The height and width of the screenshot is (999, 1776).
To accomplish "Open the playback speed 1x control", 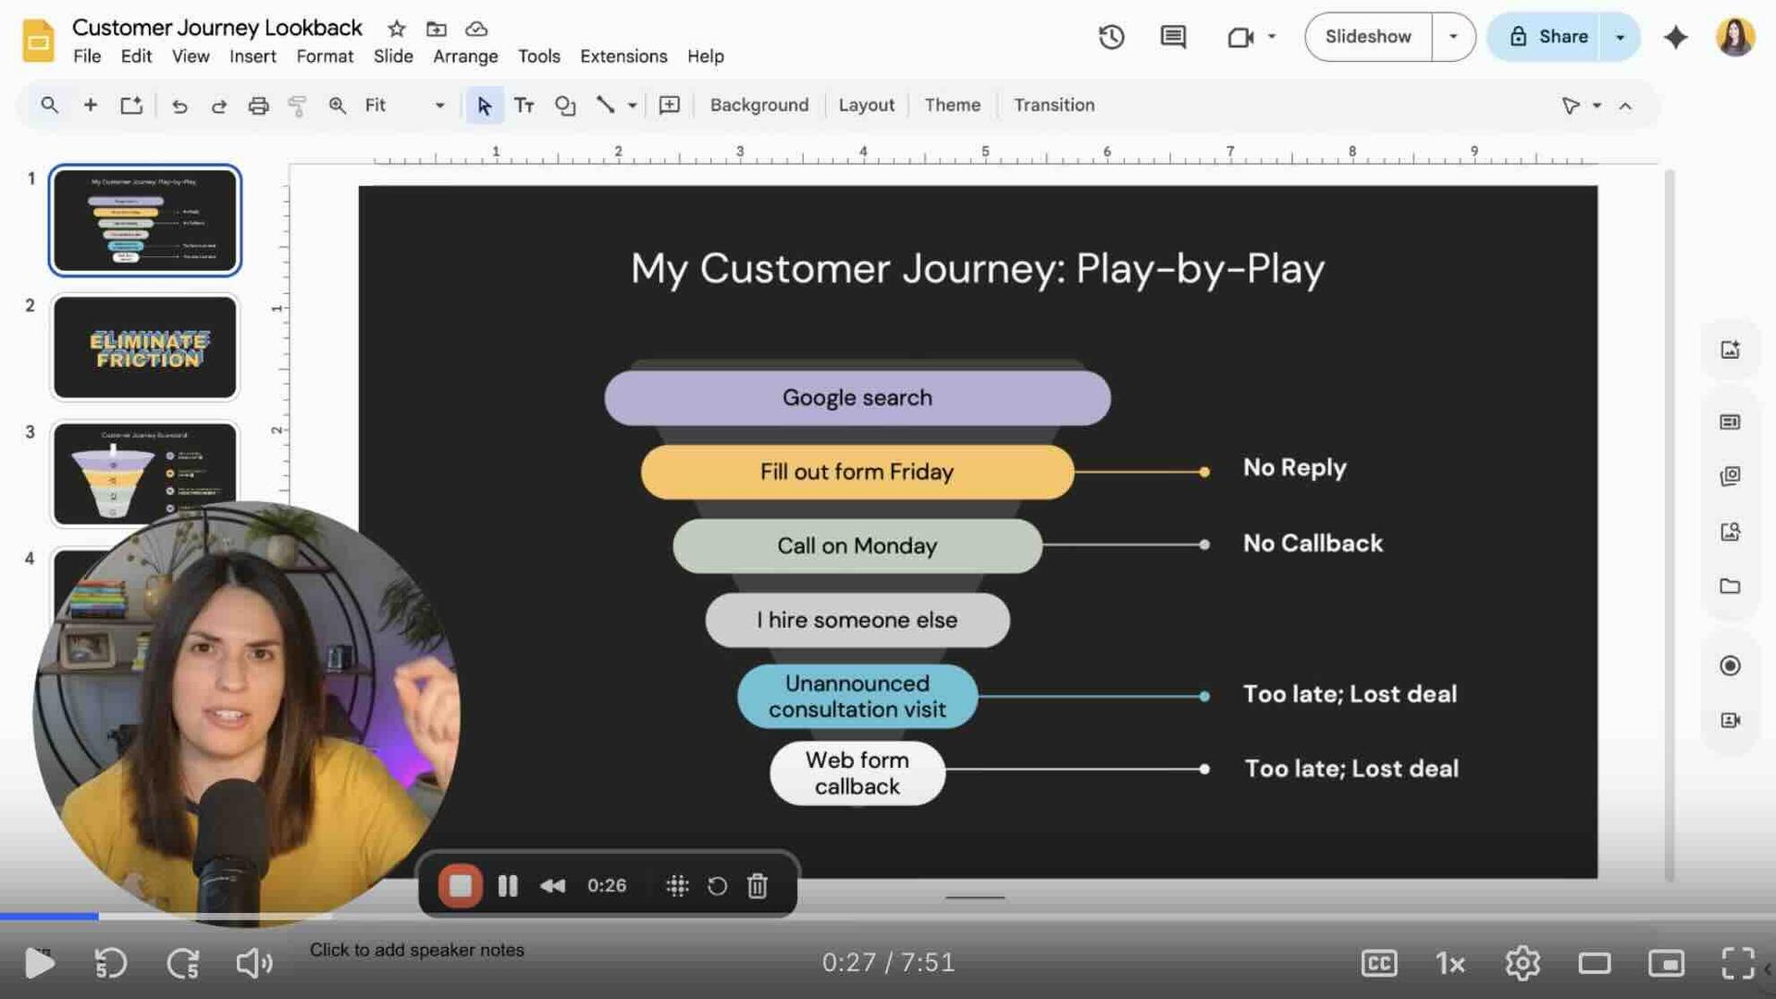I will click(1450, 964).
